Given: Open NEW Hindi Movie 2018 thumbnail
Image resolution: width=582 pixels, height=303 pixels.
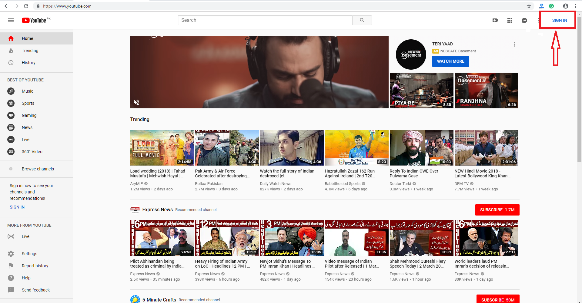Looking at the screenshot, I should (x=486, y=148).
